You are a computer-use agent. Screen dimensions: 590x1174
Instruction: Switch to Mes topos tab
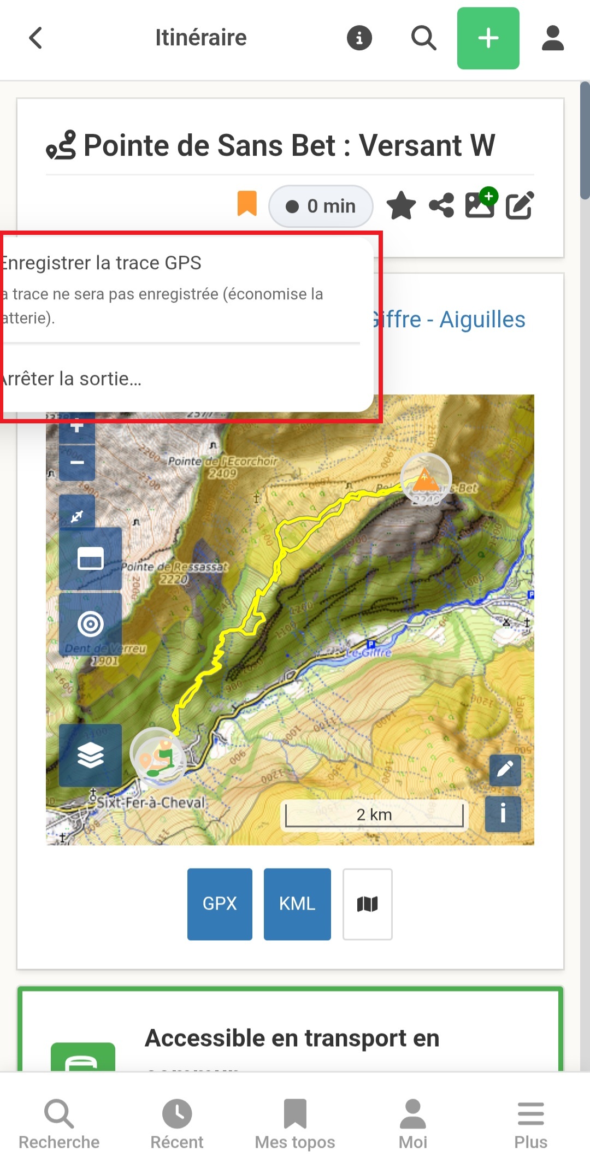295,1125
